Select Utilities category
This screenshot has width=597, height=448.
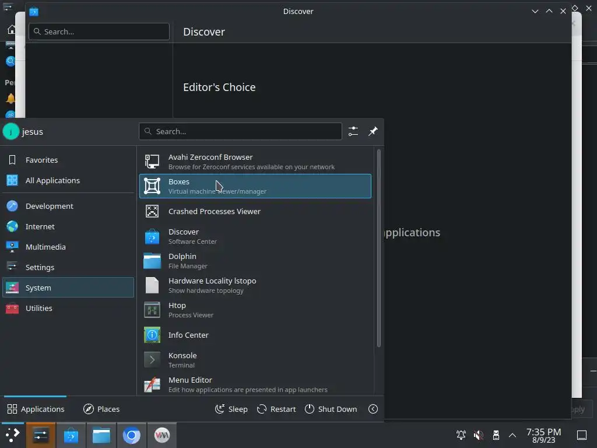(x=68, y=308)
